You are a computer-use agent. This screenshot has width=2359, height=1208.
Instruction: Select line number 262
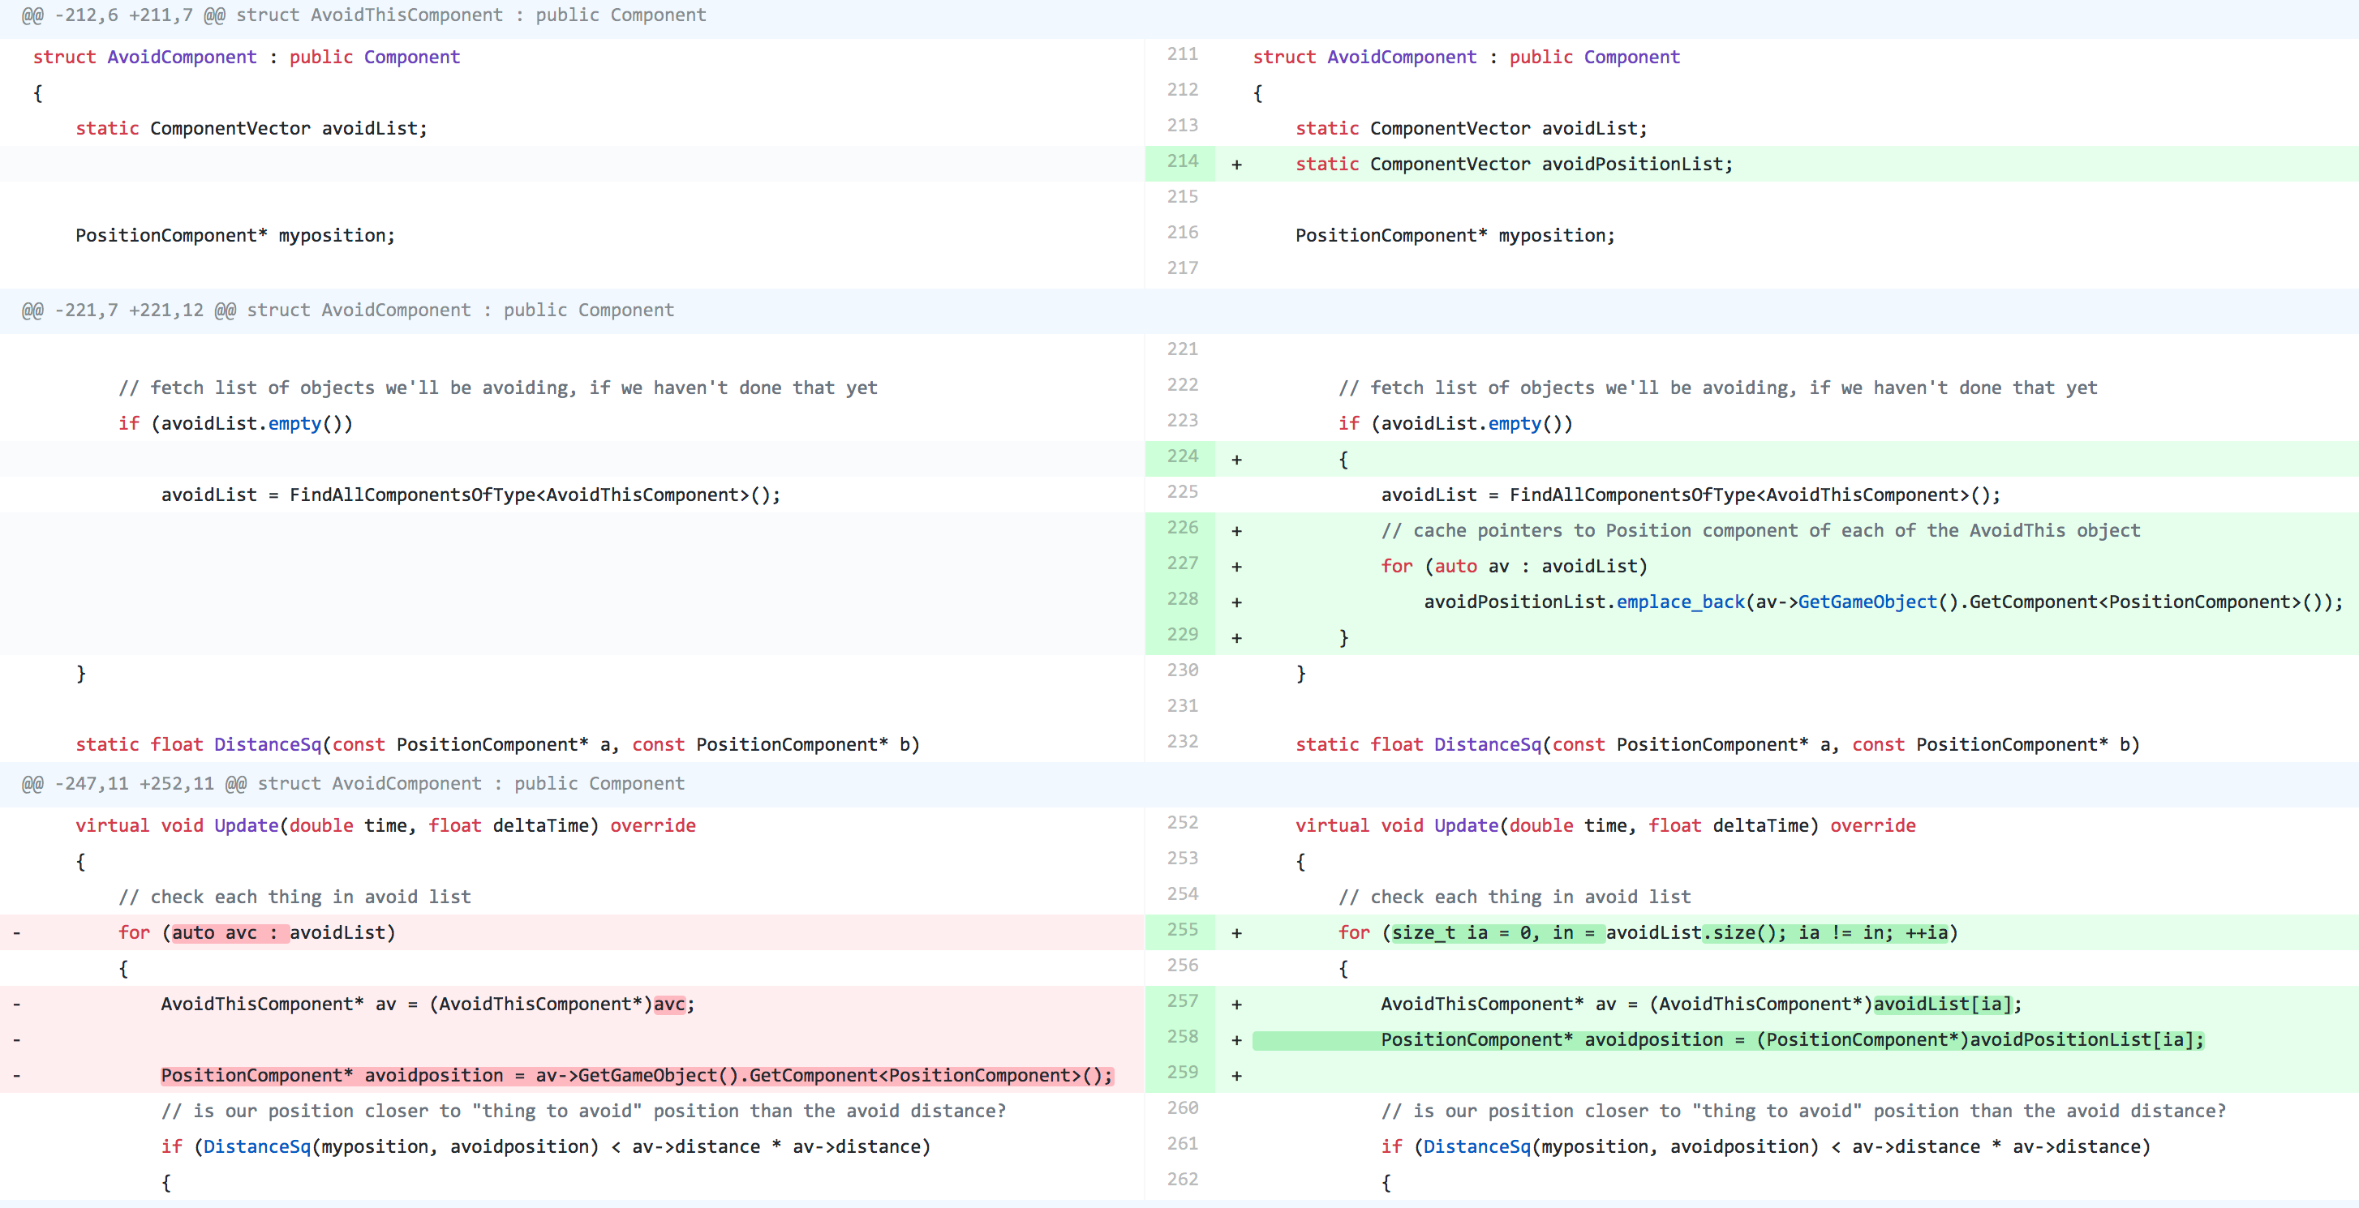tap(1181, 1179)
